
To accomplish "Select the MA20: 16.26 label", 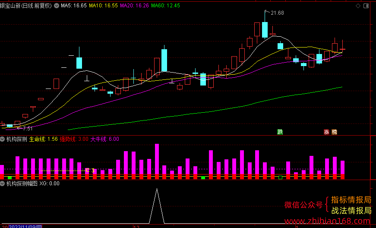I will [x=135, y=6].
